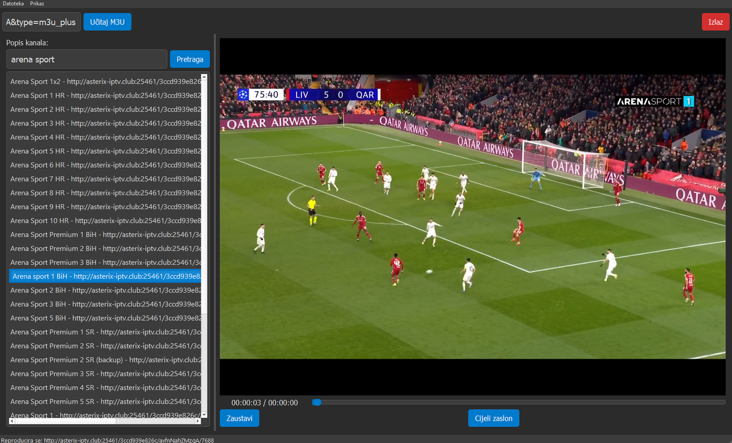Click the Učitaj M3U button
Image resolution: width=732 pixels, height=443 pixels.
(108, 22)
